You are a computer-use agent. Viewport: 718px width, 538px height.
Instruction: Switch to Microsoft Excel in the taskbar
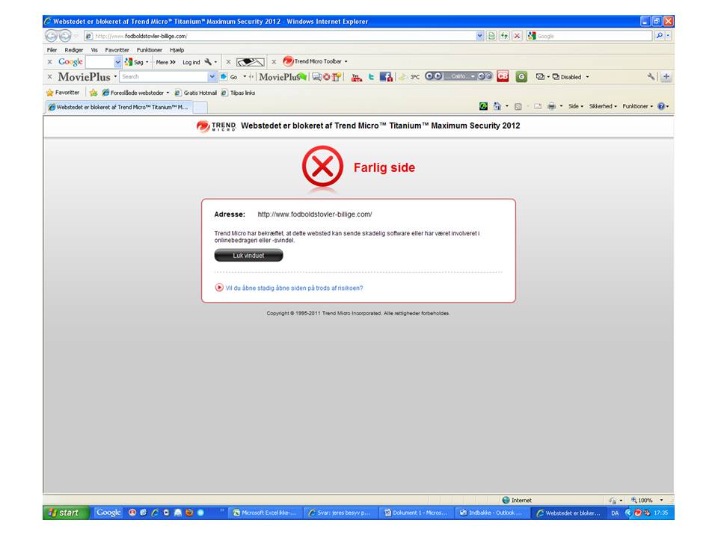(x=265, y=513)
